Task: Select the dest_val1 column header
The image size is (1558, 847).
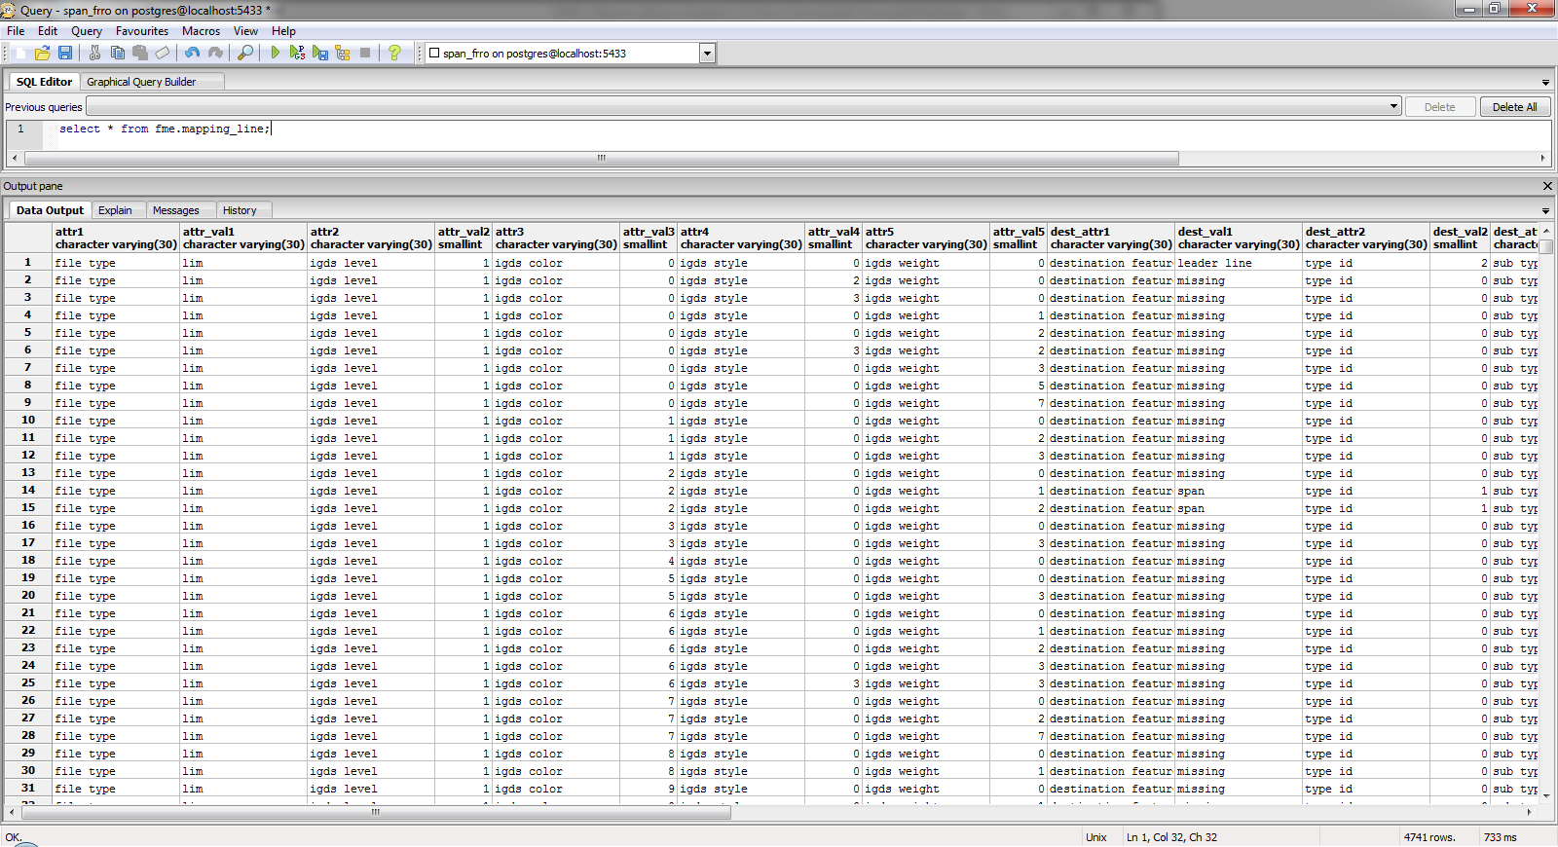Action: tap(1239, 239)
